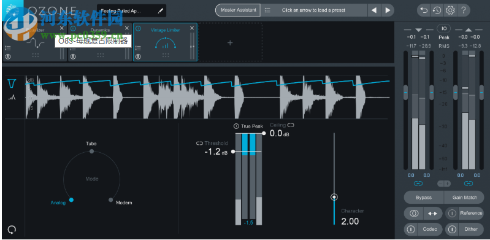Screen dimensions: 490x240
Task: Remove the Vintage Limiter module
Action: pyautogui.click(x=192, y=28)
